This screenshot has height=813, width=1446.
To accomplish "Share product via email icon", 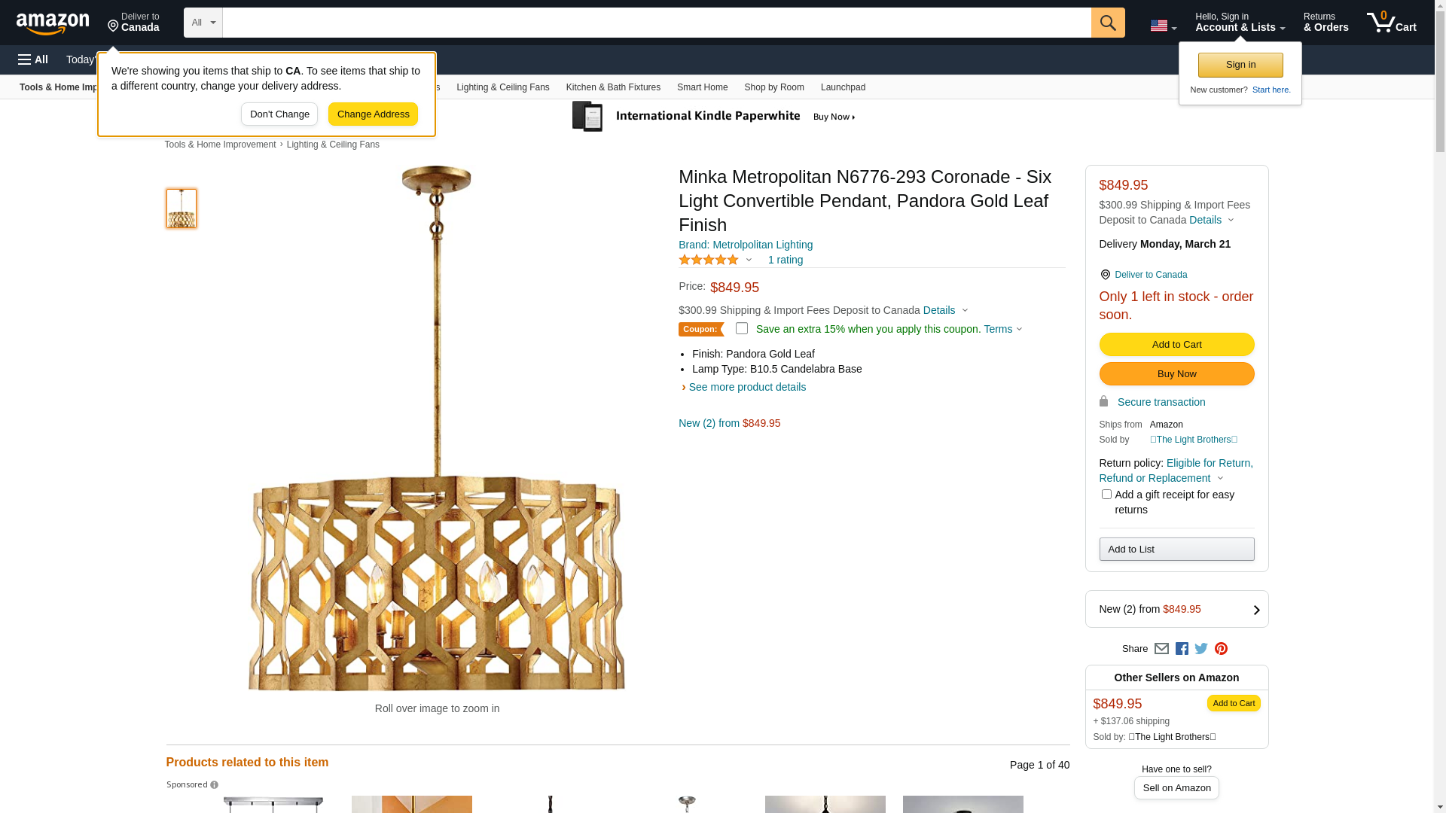I will pyautogui.click(x=1161, y=649).
